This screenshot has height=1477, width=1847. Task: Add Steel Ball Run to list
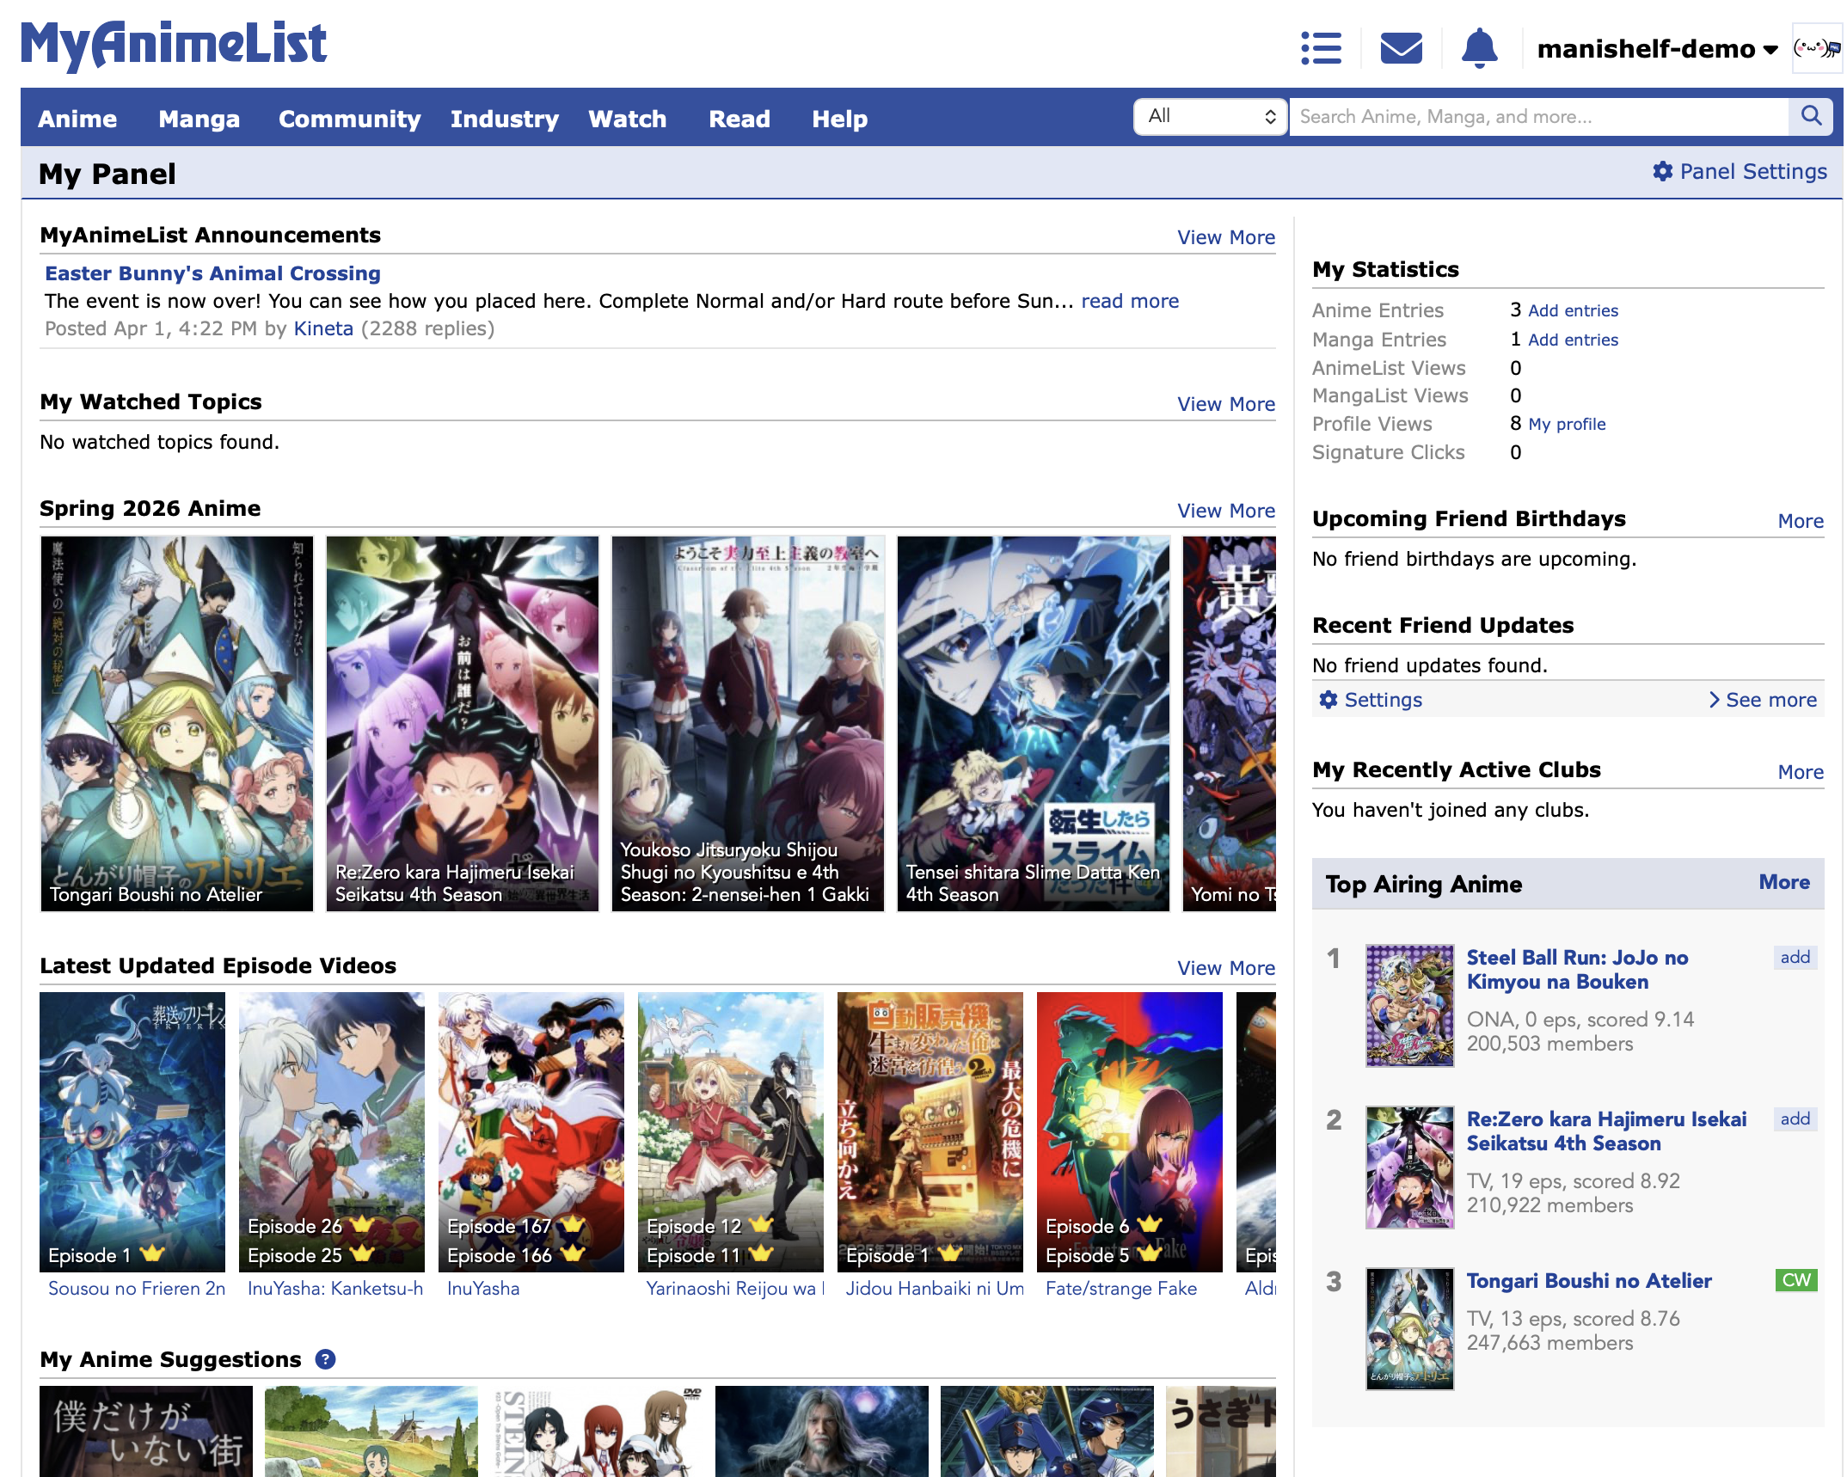1795,958
